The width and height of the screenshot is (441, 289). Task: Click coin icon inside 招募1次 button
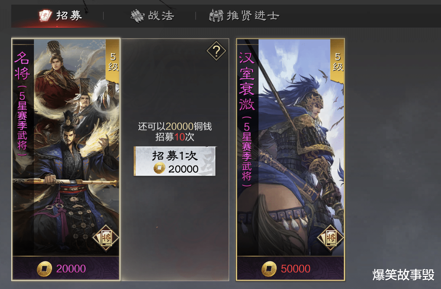click(159, 168)
